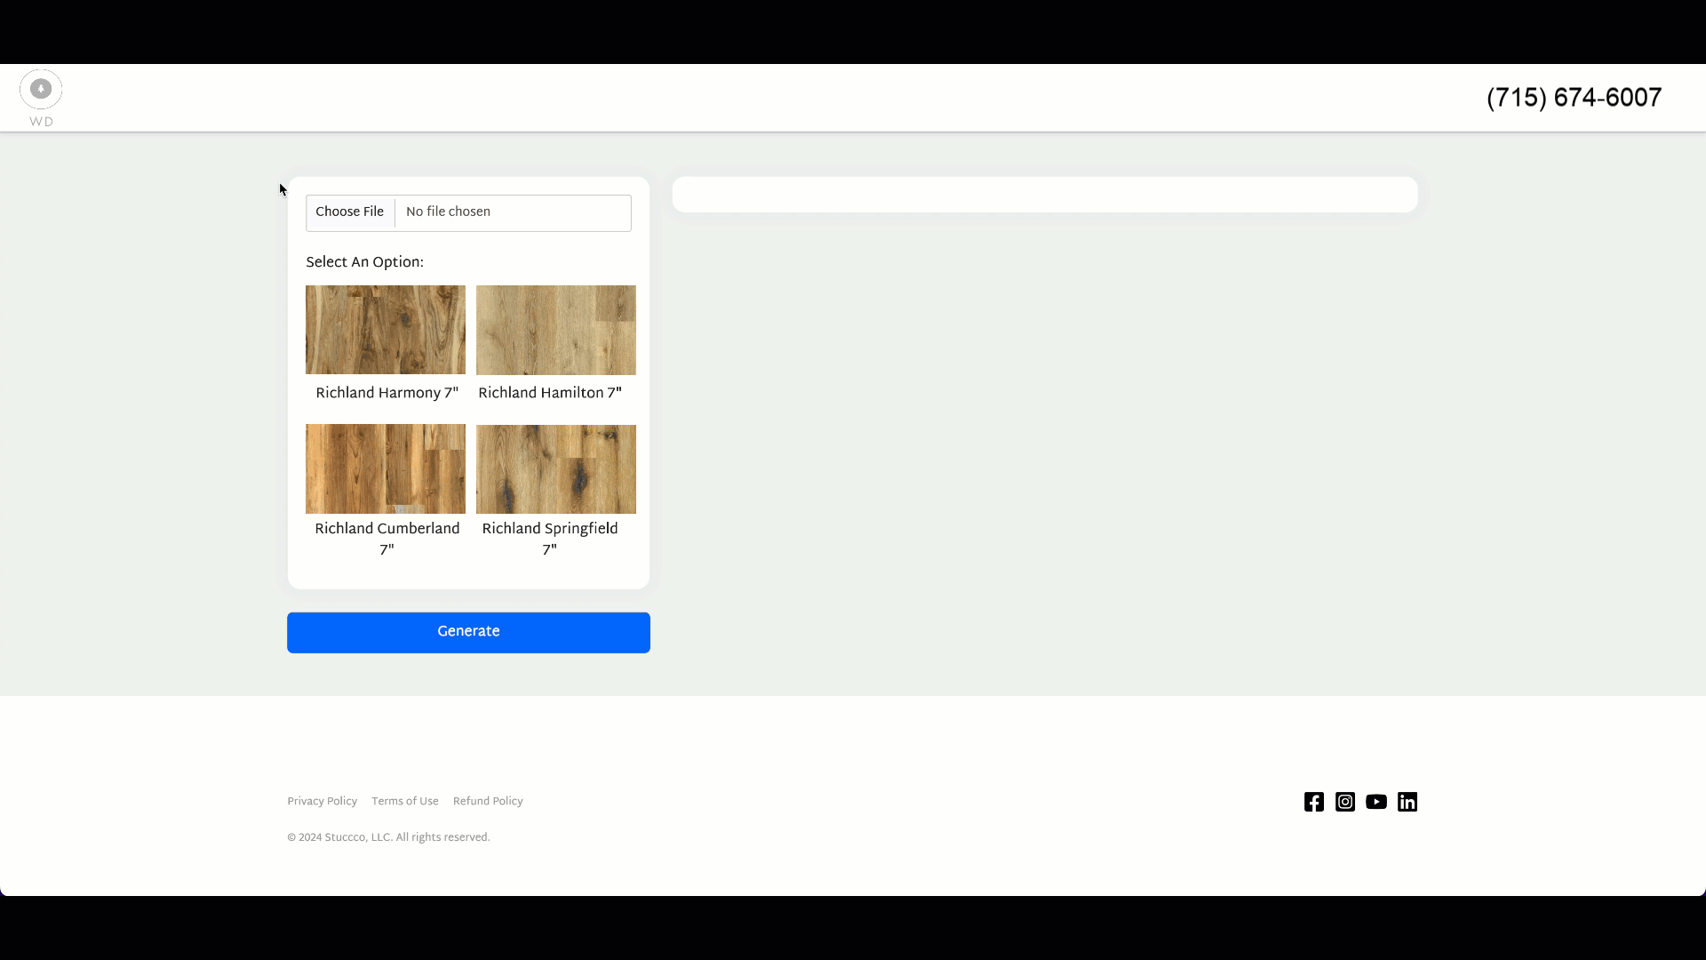Click the phone number to call

(x=1574, y=99)
